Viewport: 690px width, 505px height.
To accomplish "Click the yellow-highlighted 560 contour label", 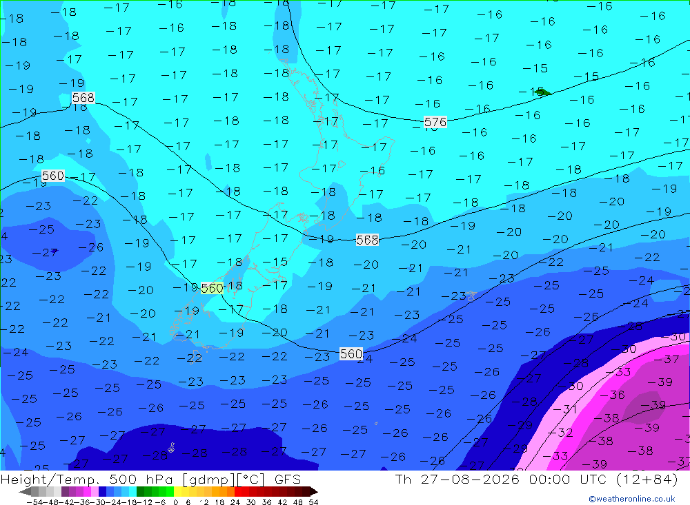I will (x=212, y=288).
